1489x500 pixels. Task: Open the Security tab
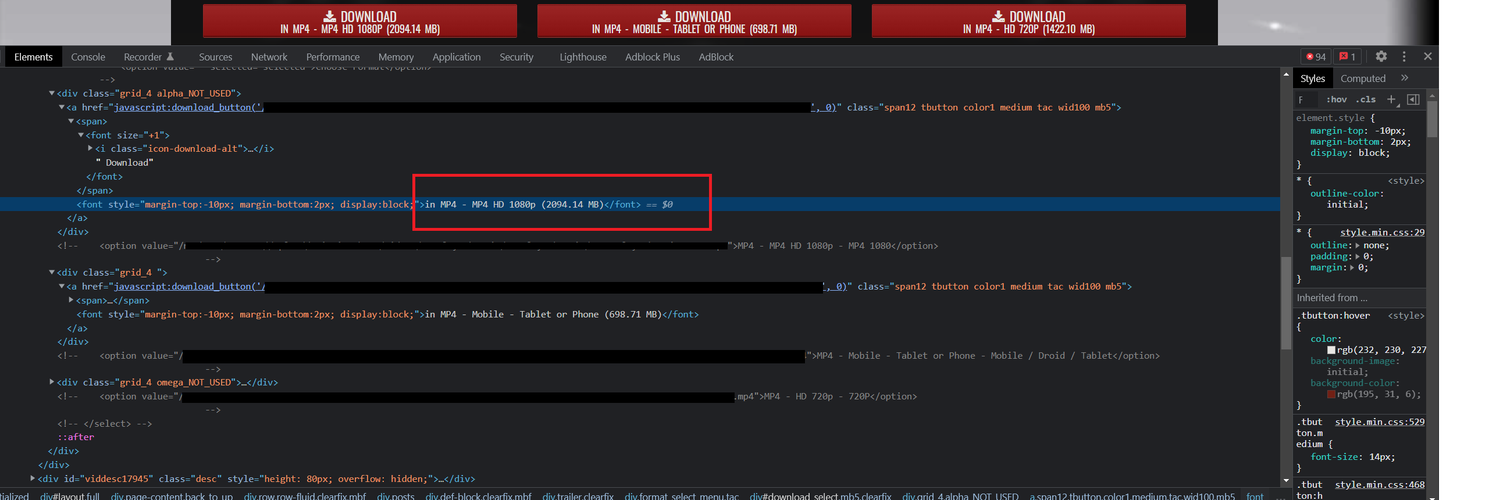tap(516, 57)
